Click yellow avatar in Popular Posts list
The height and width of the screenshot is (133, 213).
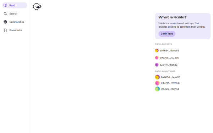coord(157,50)
